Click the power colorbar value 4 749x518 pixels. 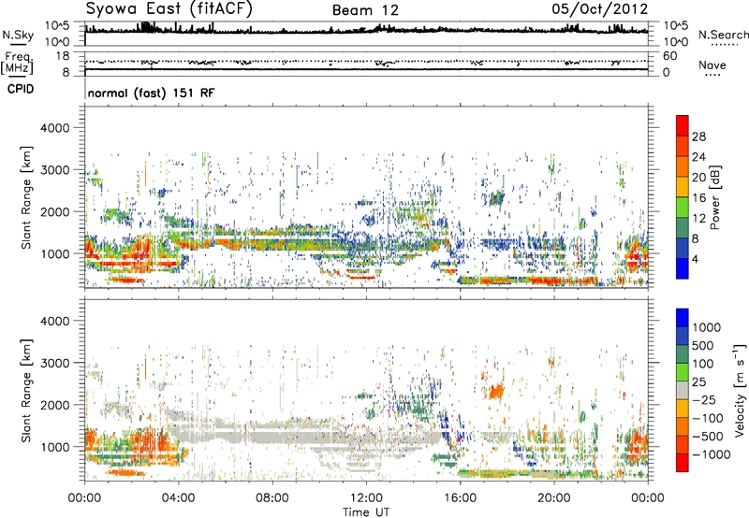(695, 259)
